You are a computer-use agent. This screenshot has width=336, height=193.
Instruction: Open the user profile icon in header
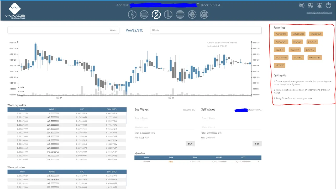[319, 5]
